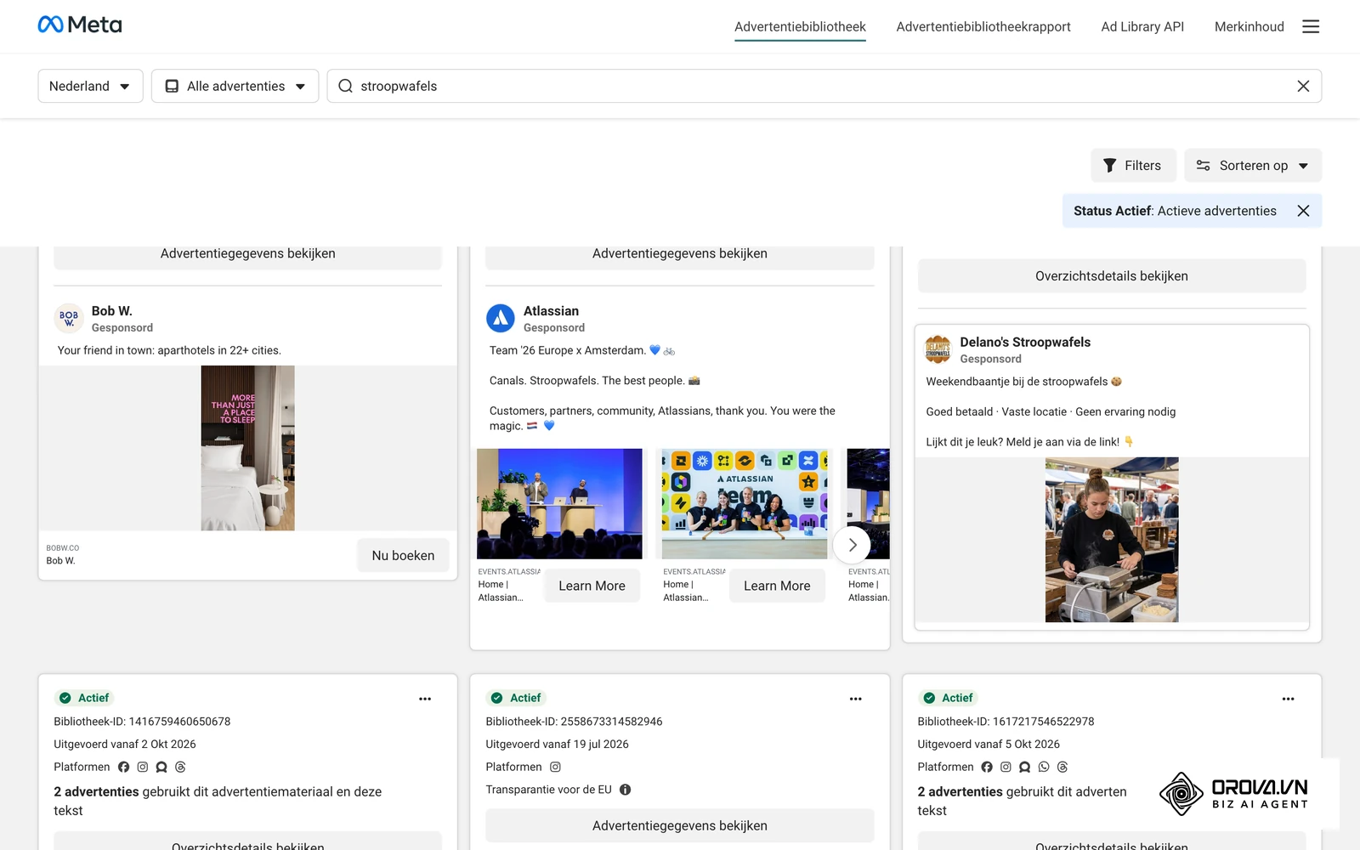This screenshot has height=850, width=1360.
Task: Click Instagram platform icon on ad 2558673314582946
Action: (x=555, y=767)
